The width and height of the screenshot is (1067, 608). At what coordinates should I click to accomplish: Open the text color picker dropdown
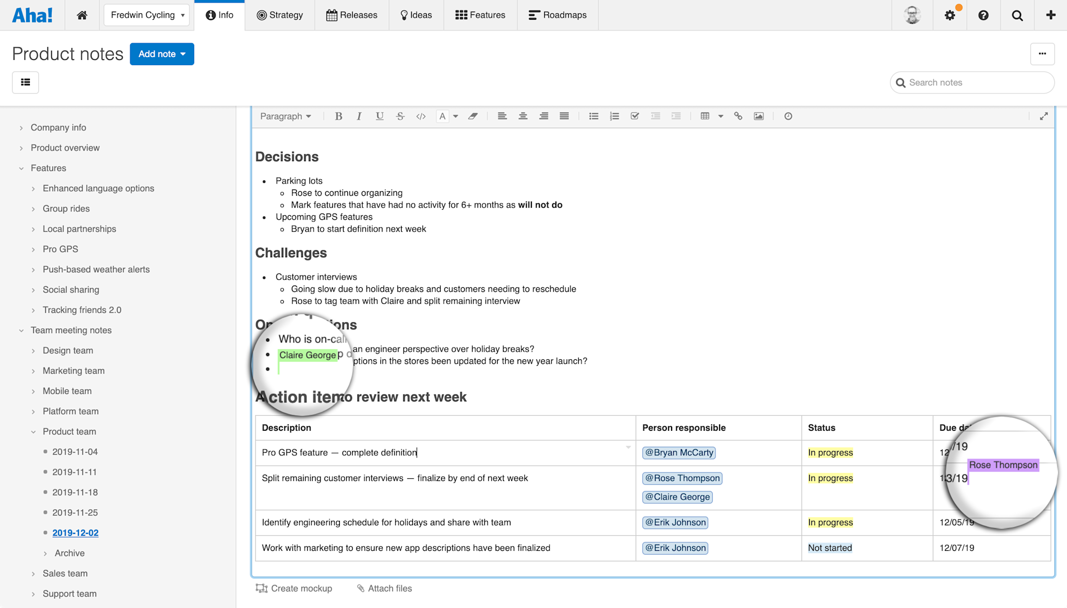click(x=456, y=116)
